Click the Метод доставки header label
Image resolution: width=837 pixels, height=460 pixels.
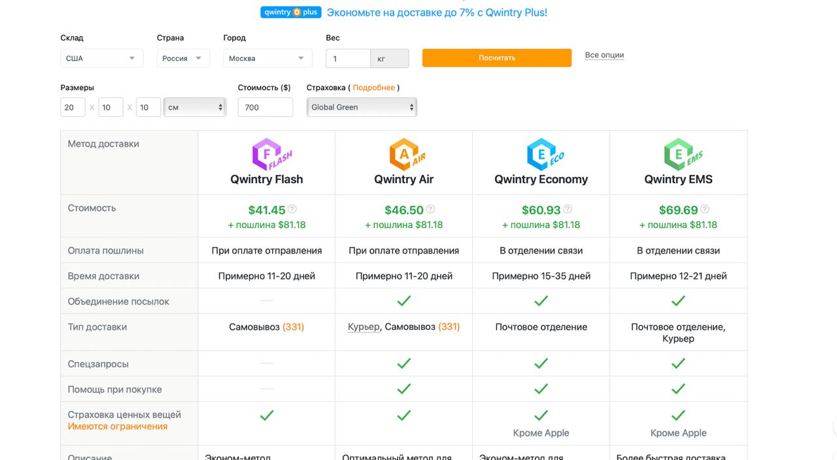pos(103,144)
